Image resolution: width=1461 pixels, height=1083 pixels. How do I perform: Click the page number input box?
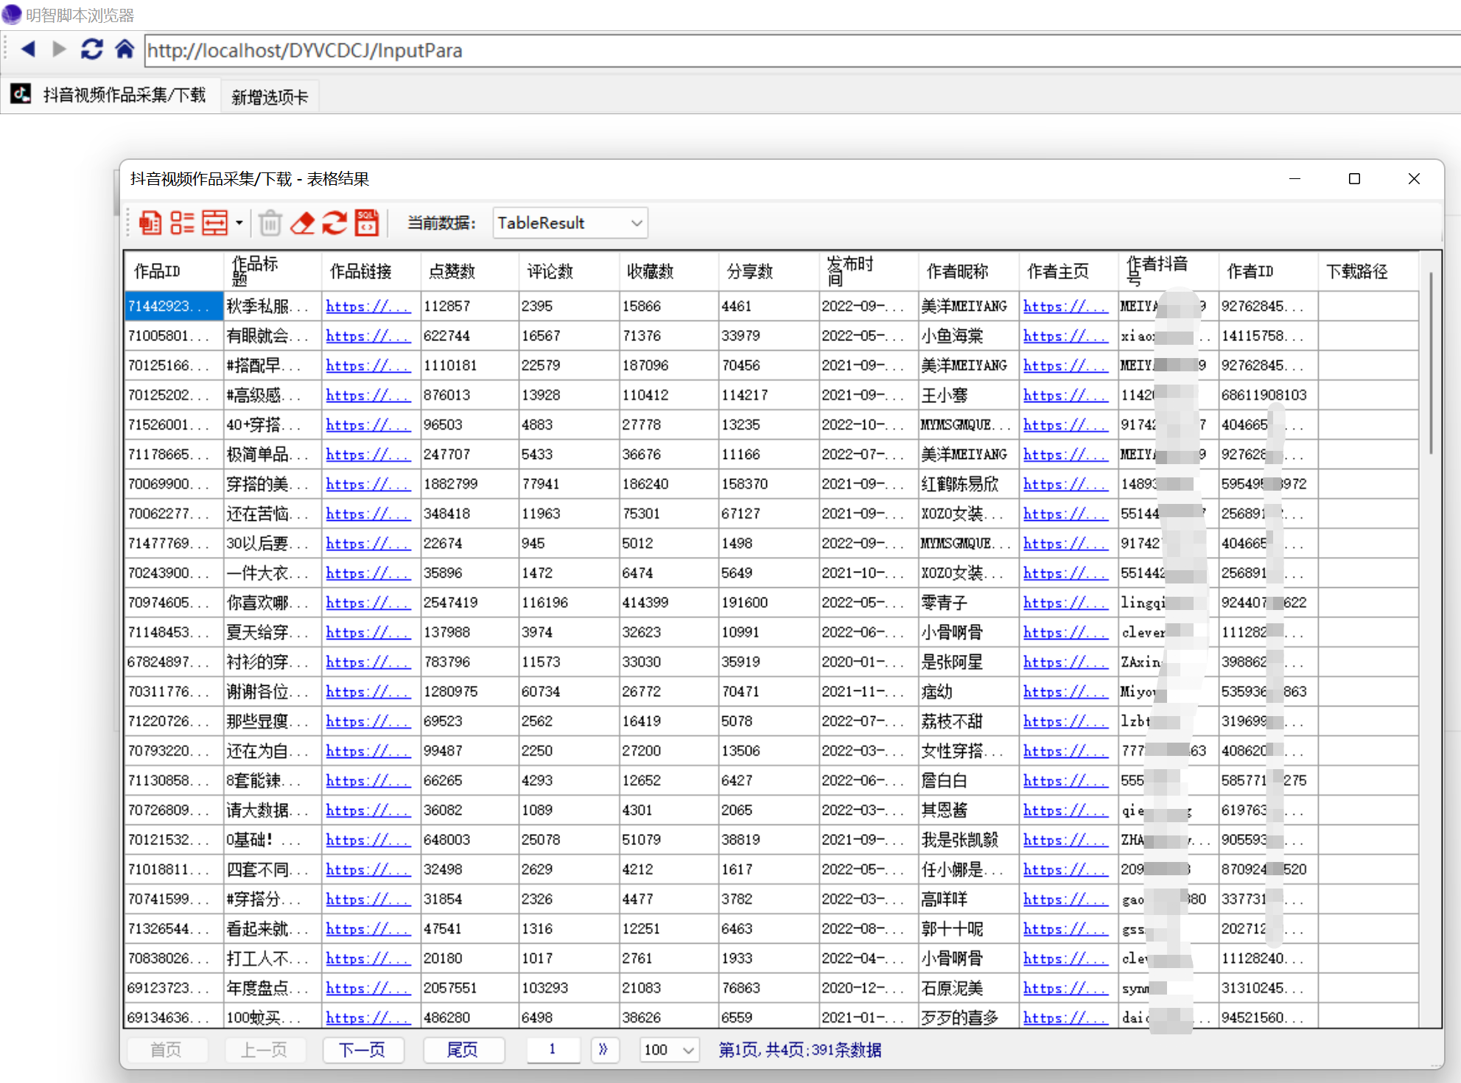pos(553,1050)
